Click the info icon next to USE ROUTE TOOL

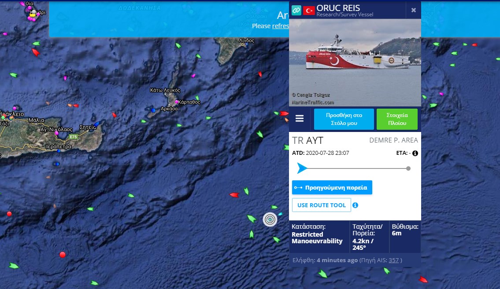pyautogui.click(x=355, y=205)
